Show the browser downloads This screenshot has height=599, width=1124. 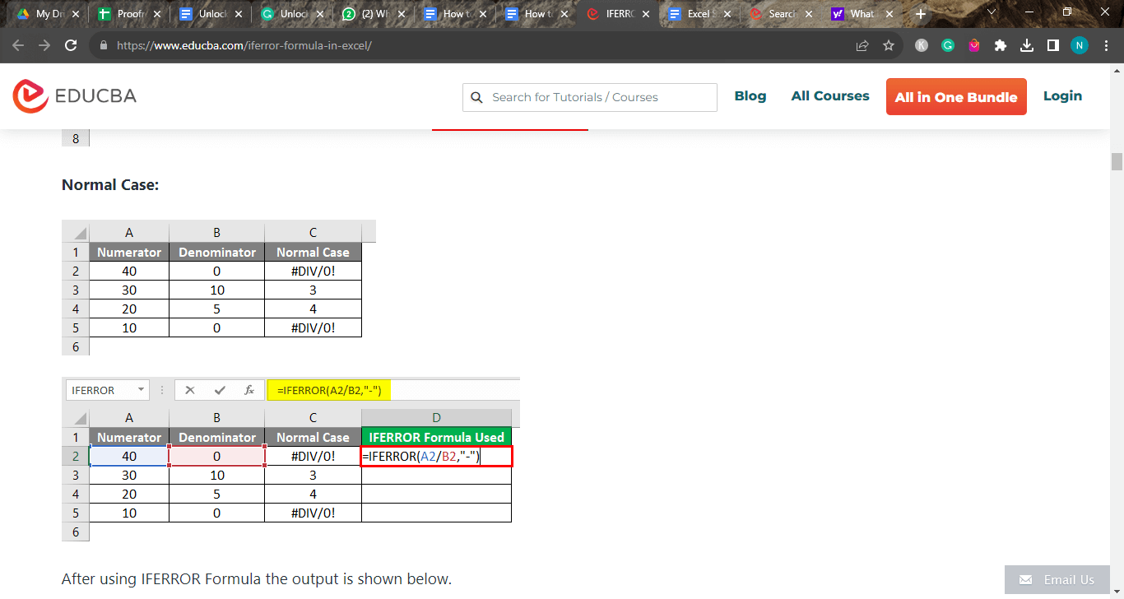pyautogui.click(x=1027, y=45)
